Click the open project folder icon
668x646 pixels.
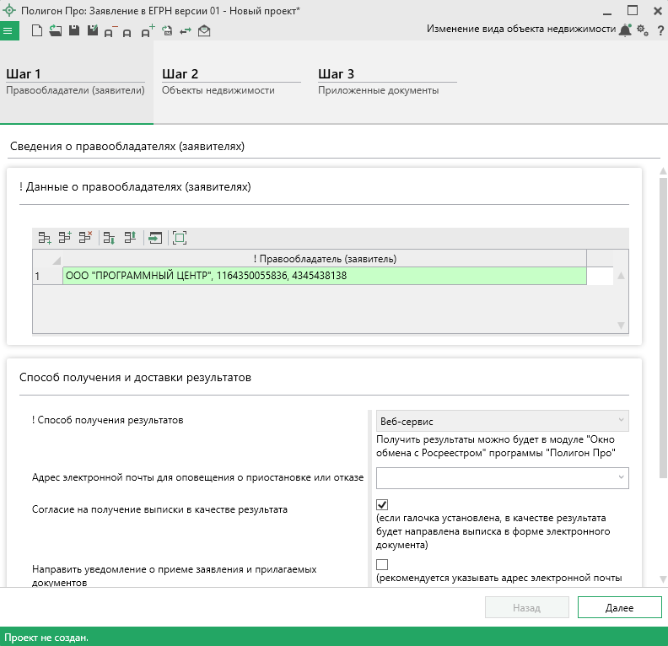coord(55,31)
